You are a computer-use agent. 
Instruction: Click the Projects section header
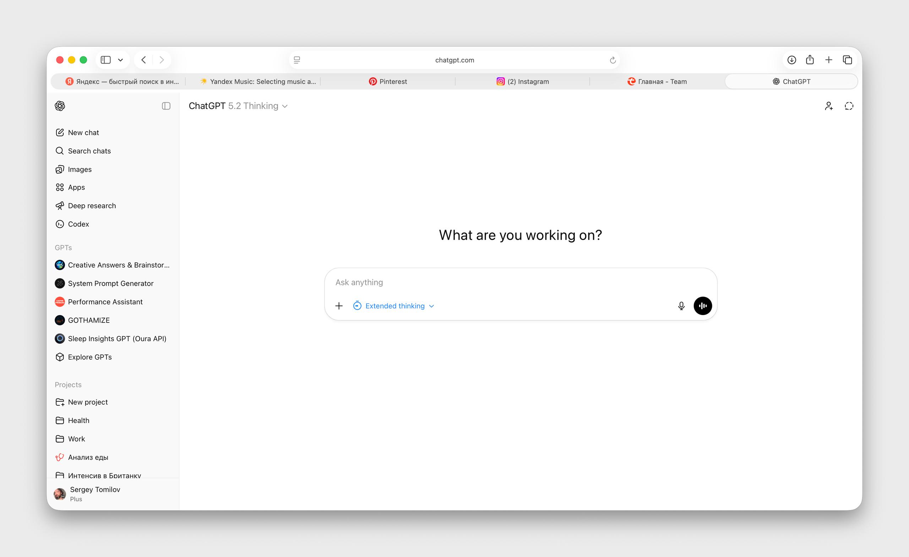coord(68,385)
